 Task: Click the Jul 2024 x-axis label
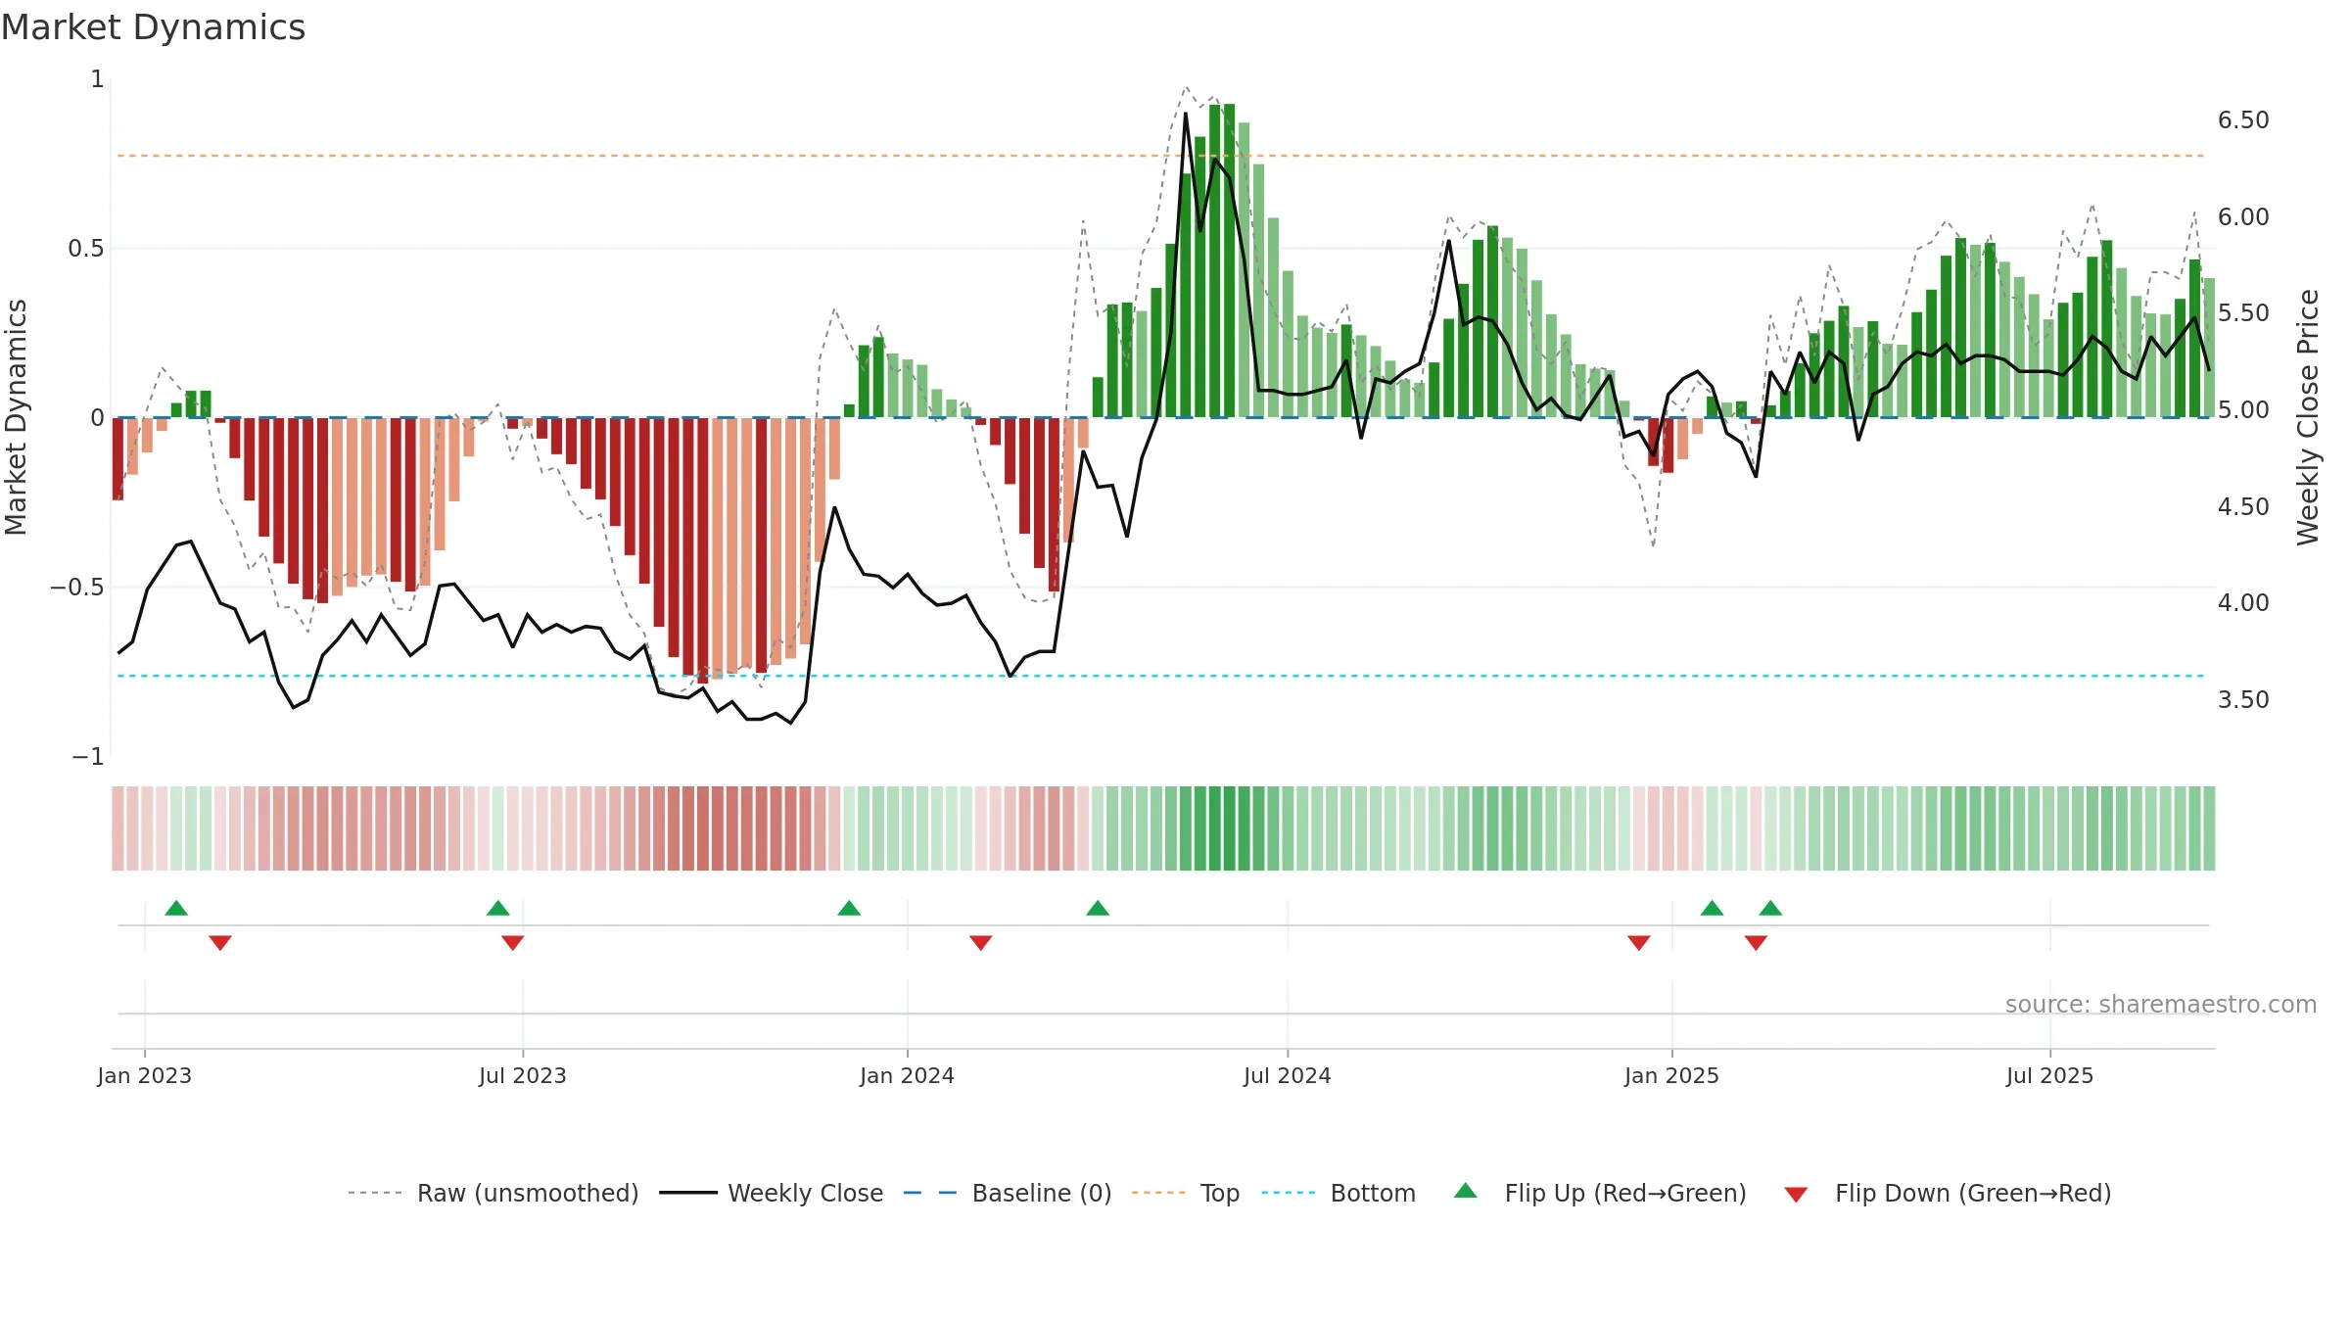click(1288, 1075)
